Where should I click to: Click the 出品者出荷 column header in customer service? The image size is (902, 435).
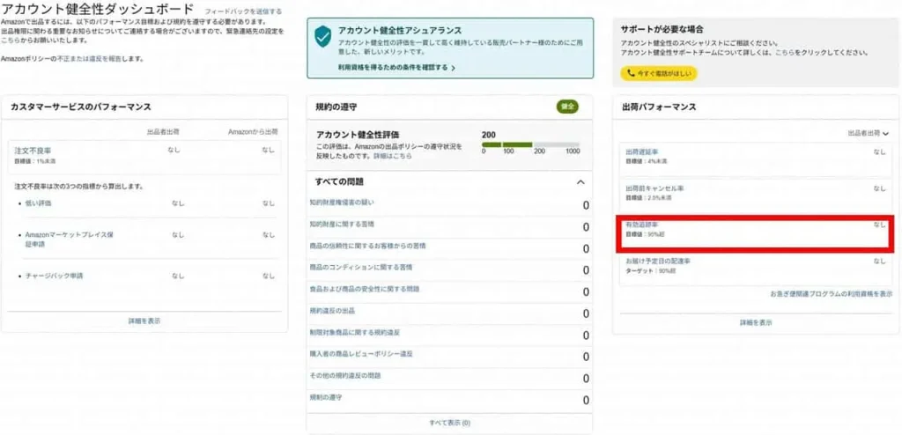(x=163, y=132)
